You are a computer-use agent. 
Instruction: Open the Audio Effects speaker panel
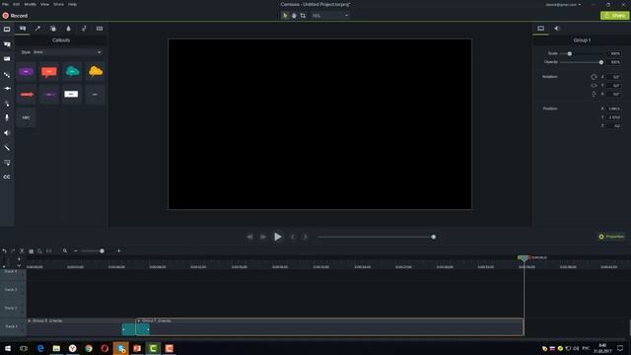tap(7, 133)
